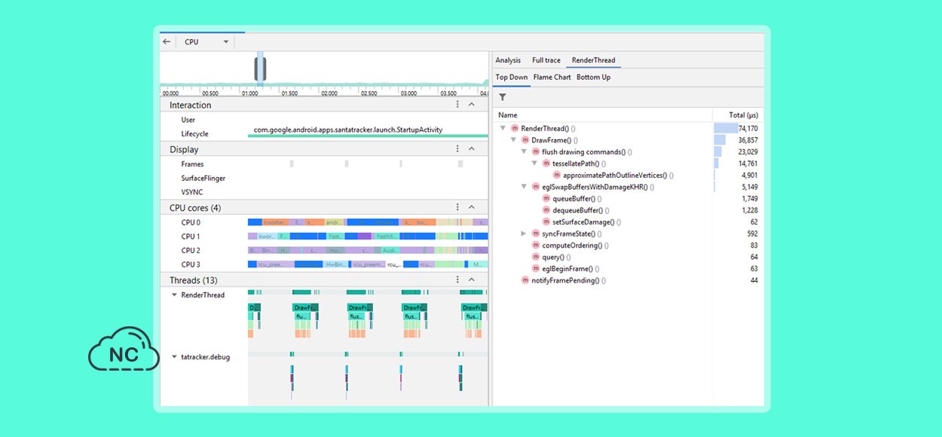Click the User interaction row label
942x437 pixels.
(x=188, y=120)
